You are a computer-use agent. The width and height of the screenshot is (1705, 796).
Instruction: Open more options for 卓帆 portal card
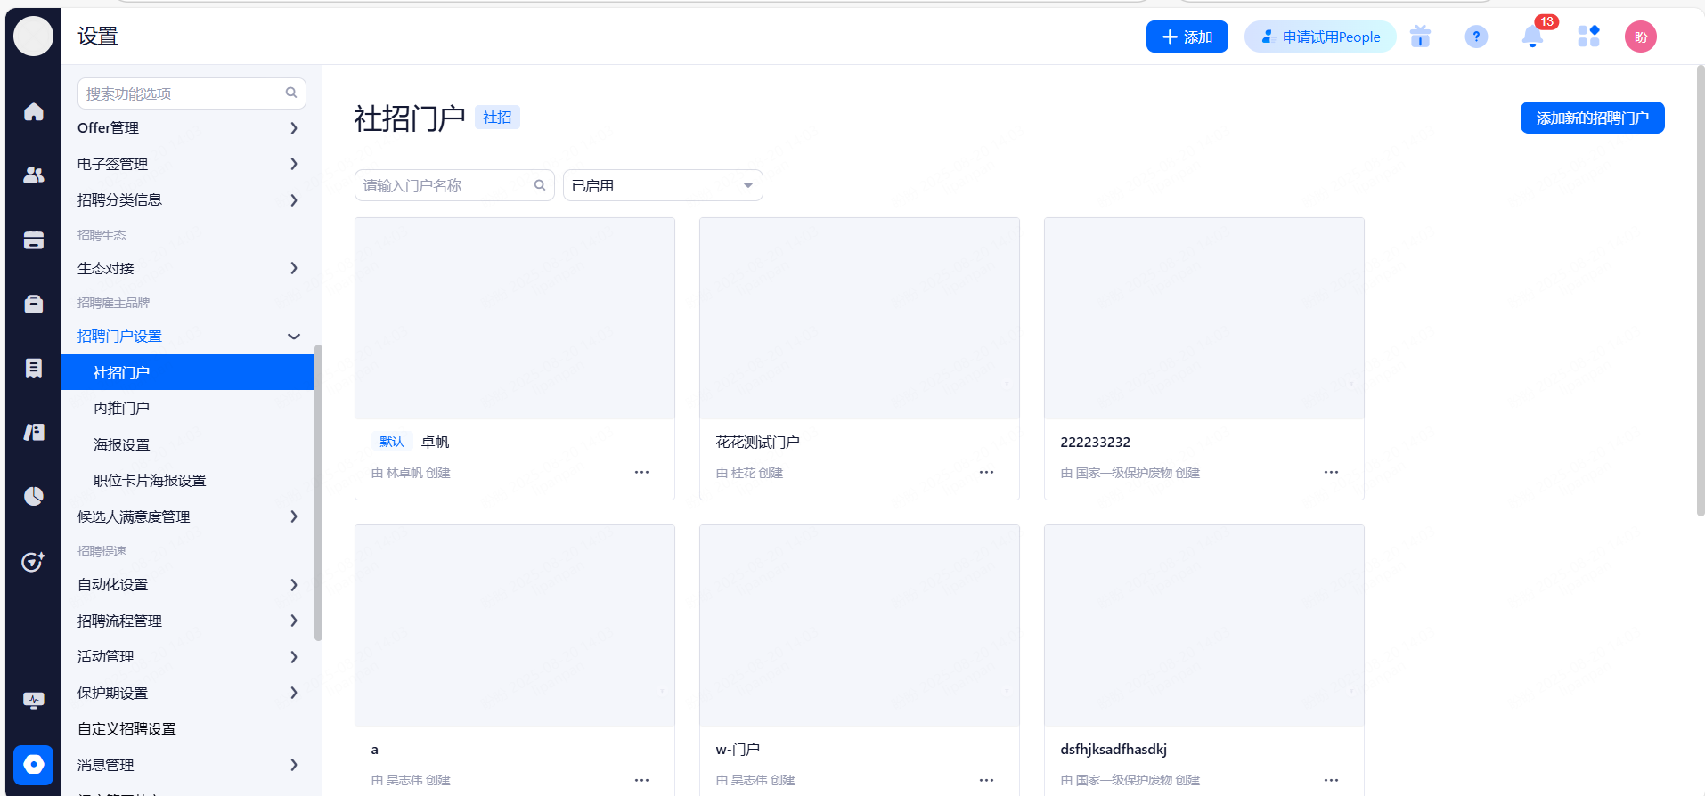coord(641,472)
